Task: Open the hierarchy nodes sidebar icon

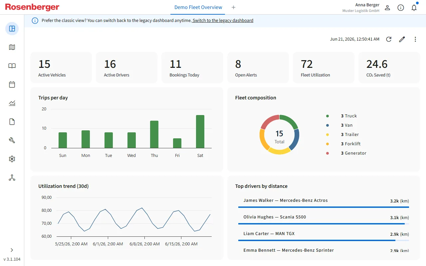Action: click(x=12, y=178)
